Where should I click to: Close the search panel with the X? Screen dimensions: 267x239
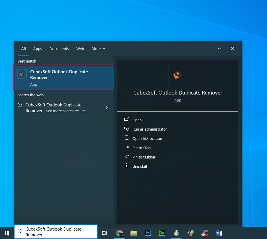(x=232, y=49)
